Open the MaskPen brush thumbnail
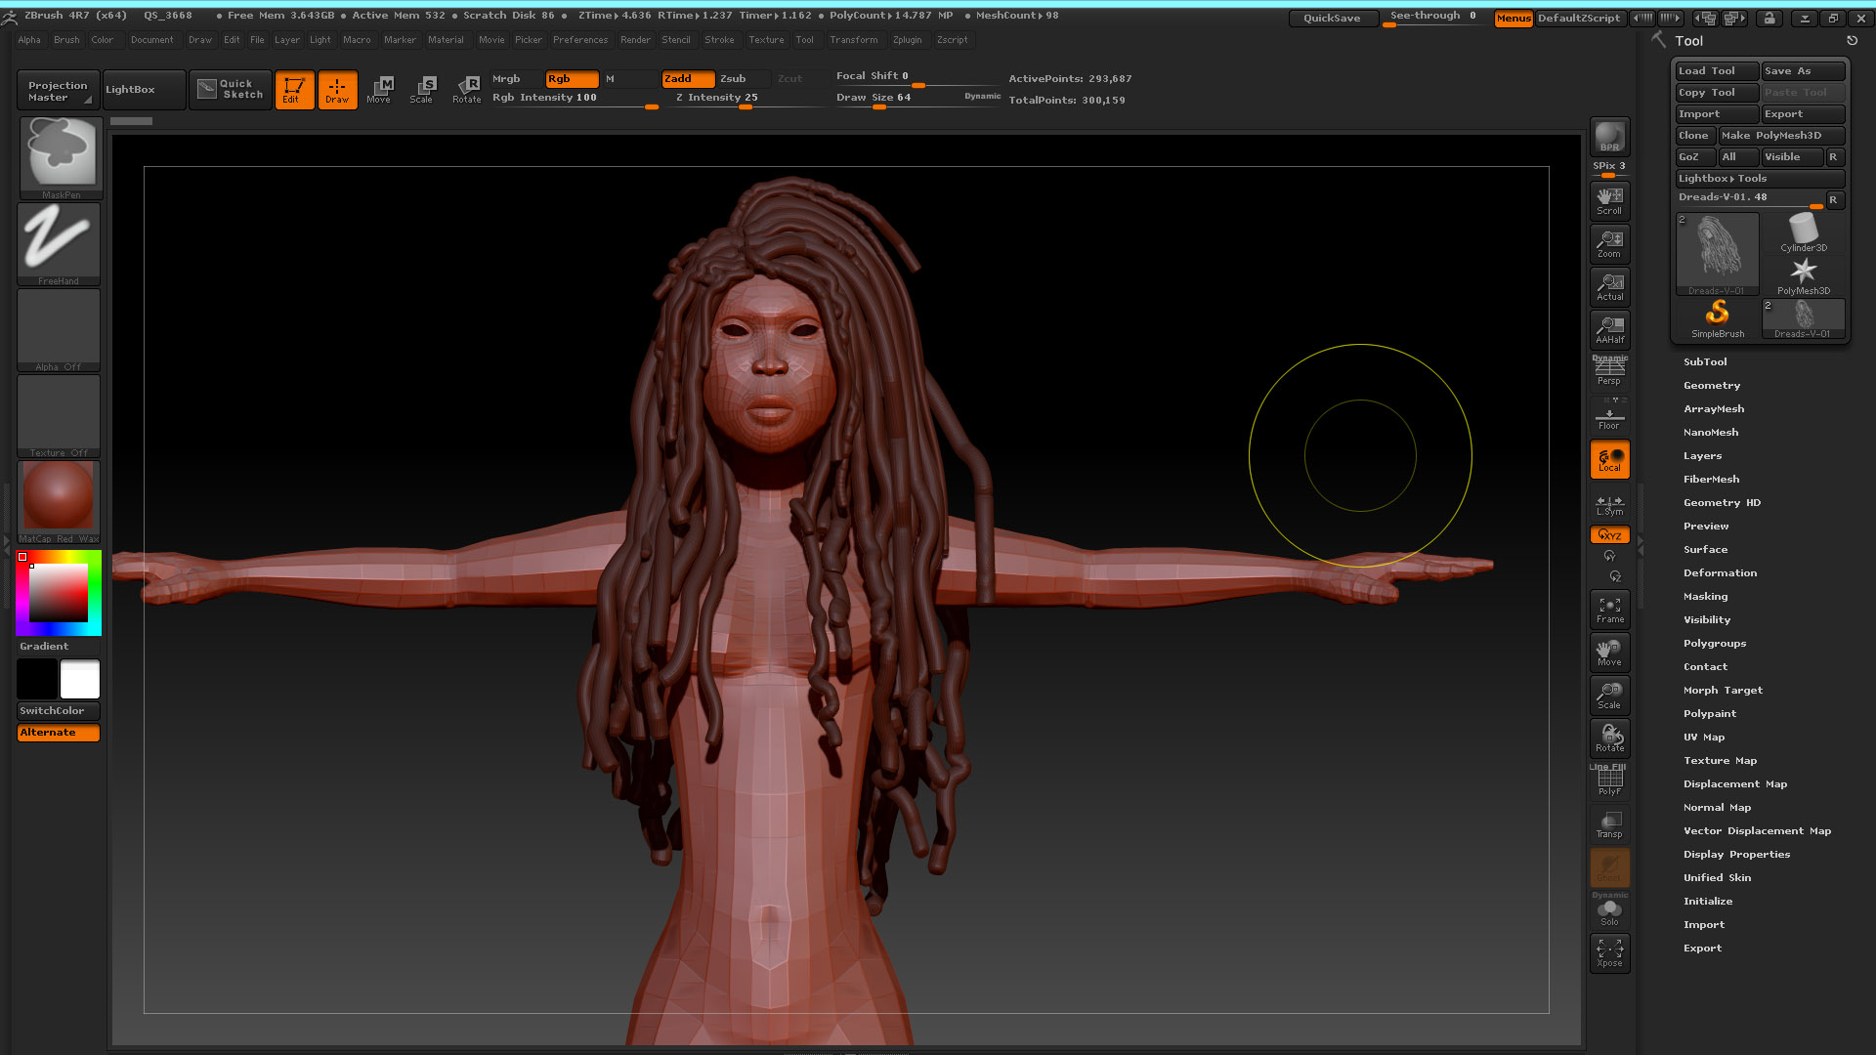 pyautogui.click(x=61, y=158)
